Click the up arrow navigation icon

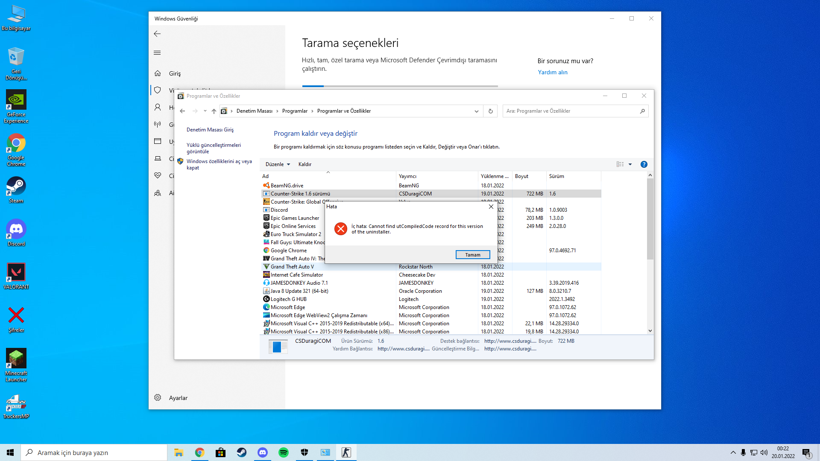pyautogui.click(x=214, y=111)
